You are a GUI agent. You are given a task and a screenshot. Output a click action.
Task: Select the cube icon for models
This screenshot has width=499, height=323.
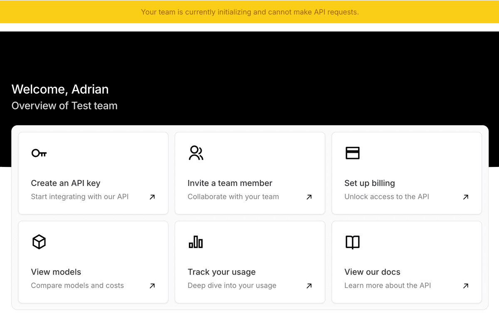click(39, 241)
